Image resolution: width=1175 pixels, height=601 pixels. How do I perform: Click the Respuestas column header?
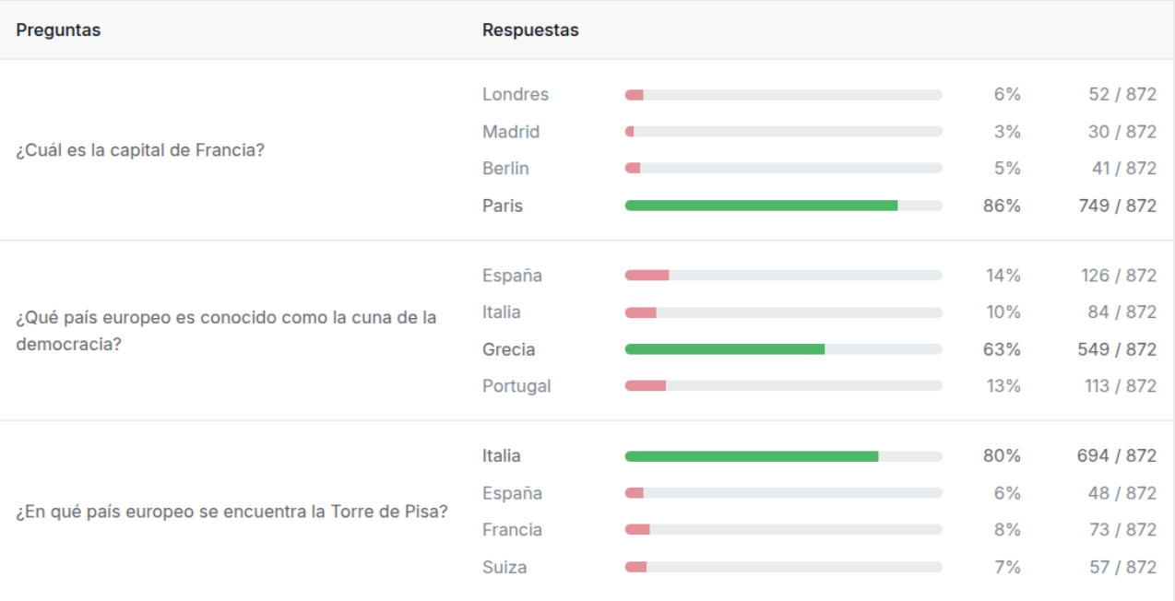(530, 30)
